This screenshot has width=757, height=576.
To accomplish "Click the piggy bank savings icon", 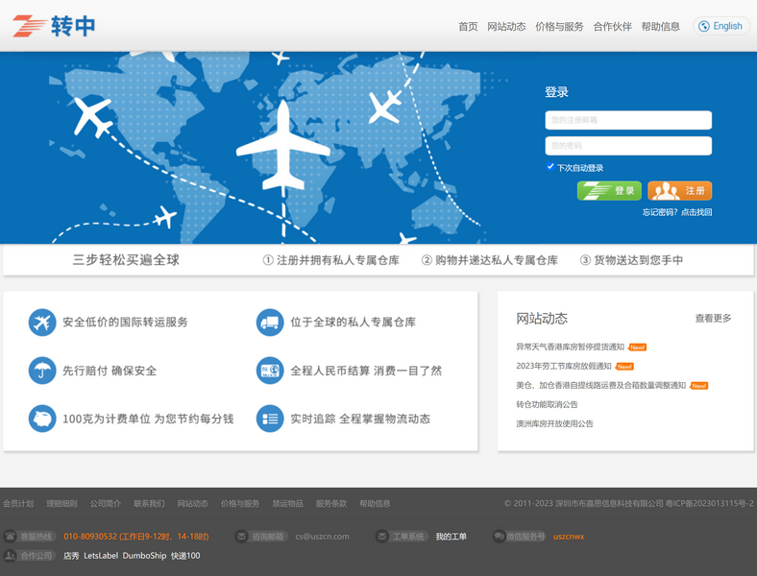I will click(42, 420).
